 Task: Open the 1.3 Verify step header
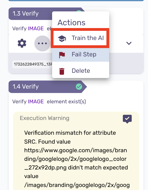coord(30,14)
